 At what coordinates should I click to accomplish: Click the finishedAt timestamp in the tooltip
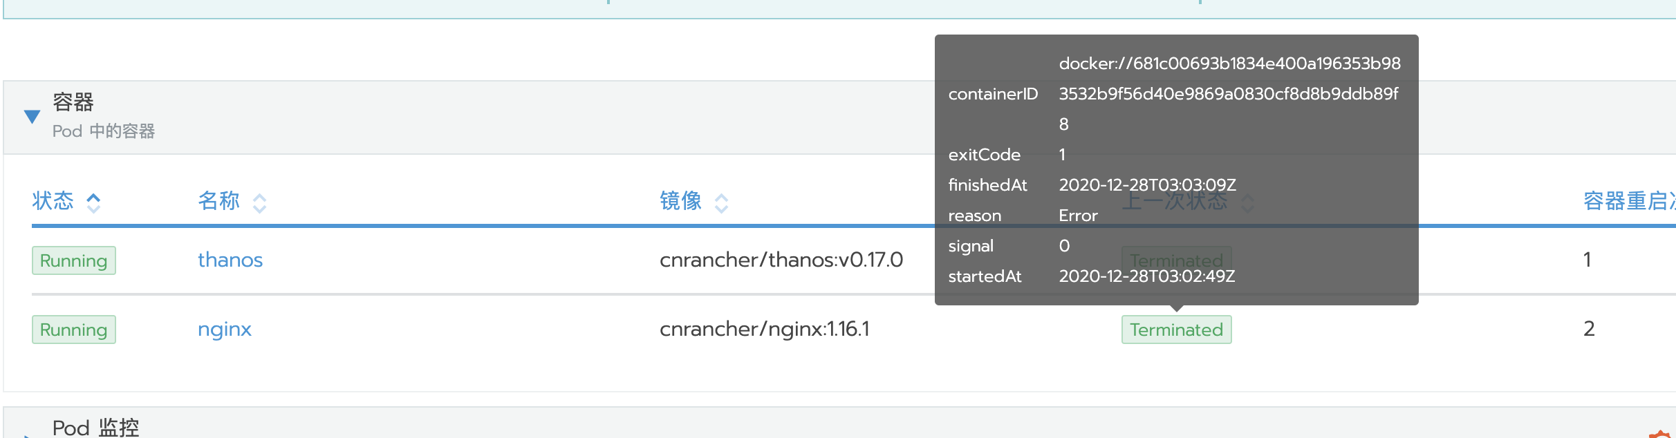pos(1147,185)
